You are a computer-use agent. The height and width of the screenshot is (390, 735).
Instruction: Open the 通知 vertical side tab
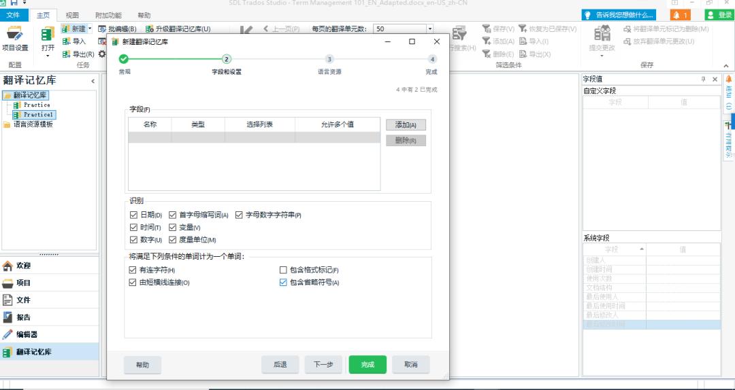tap(728, 91)
